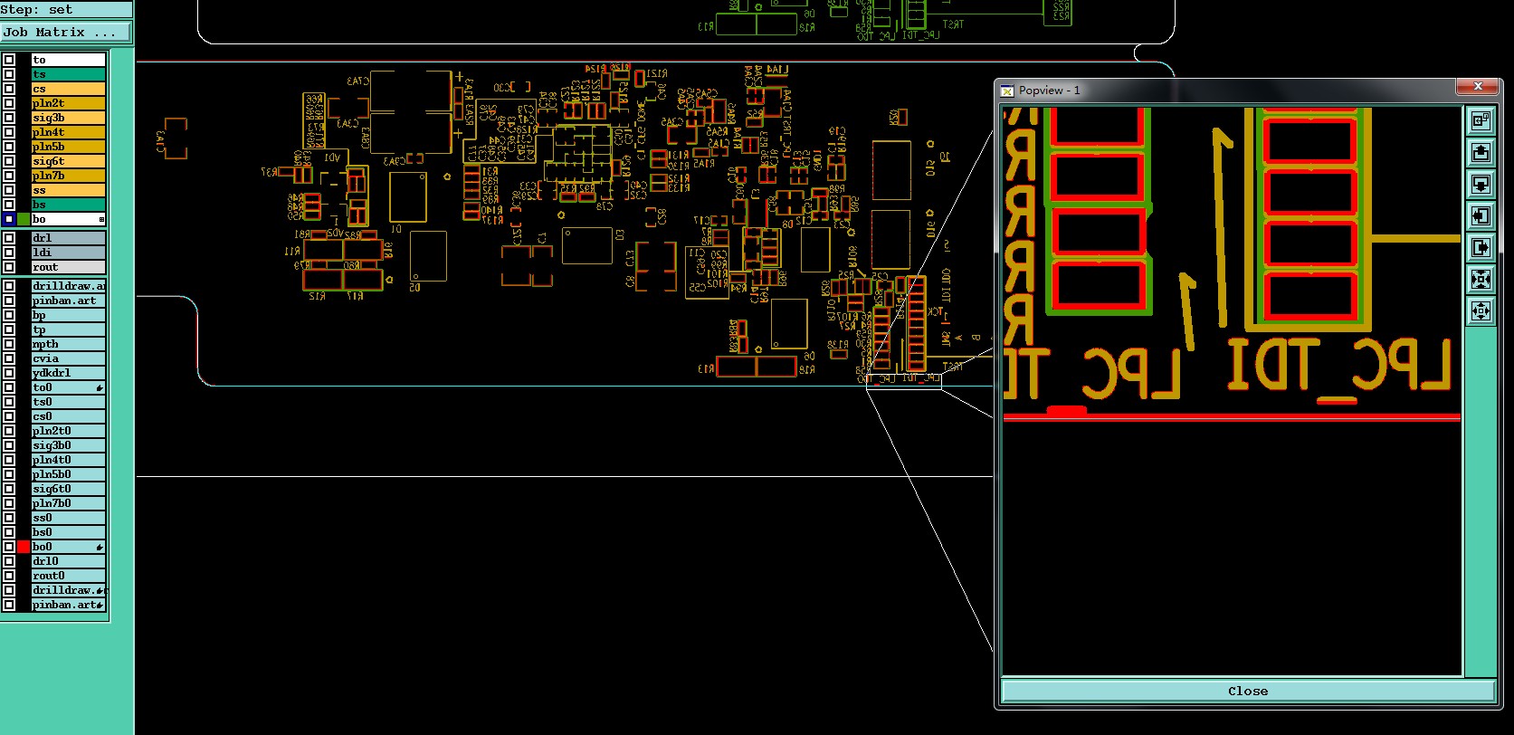
Task: Select the cs layer row
Action: click(69, 89)
